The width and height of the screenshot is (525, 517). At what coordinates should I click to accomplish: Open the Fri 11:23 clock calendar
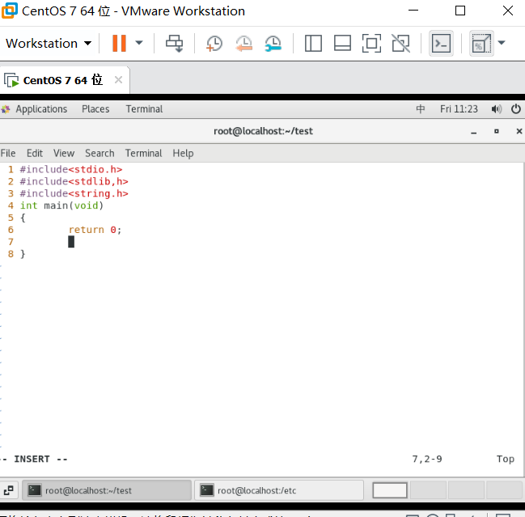point(459,109)
